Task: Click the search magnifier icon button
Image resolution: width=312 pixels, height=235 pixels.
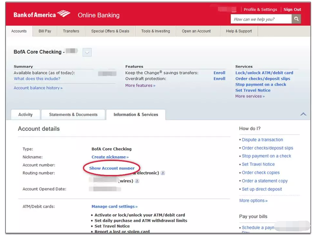Action: click(x=296, y=19)
